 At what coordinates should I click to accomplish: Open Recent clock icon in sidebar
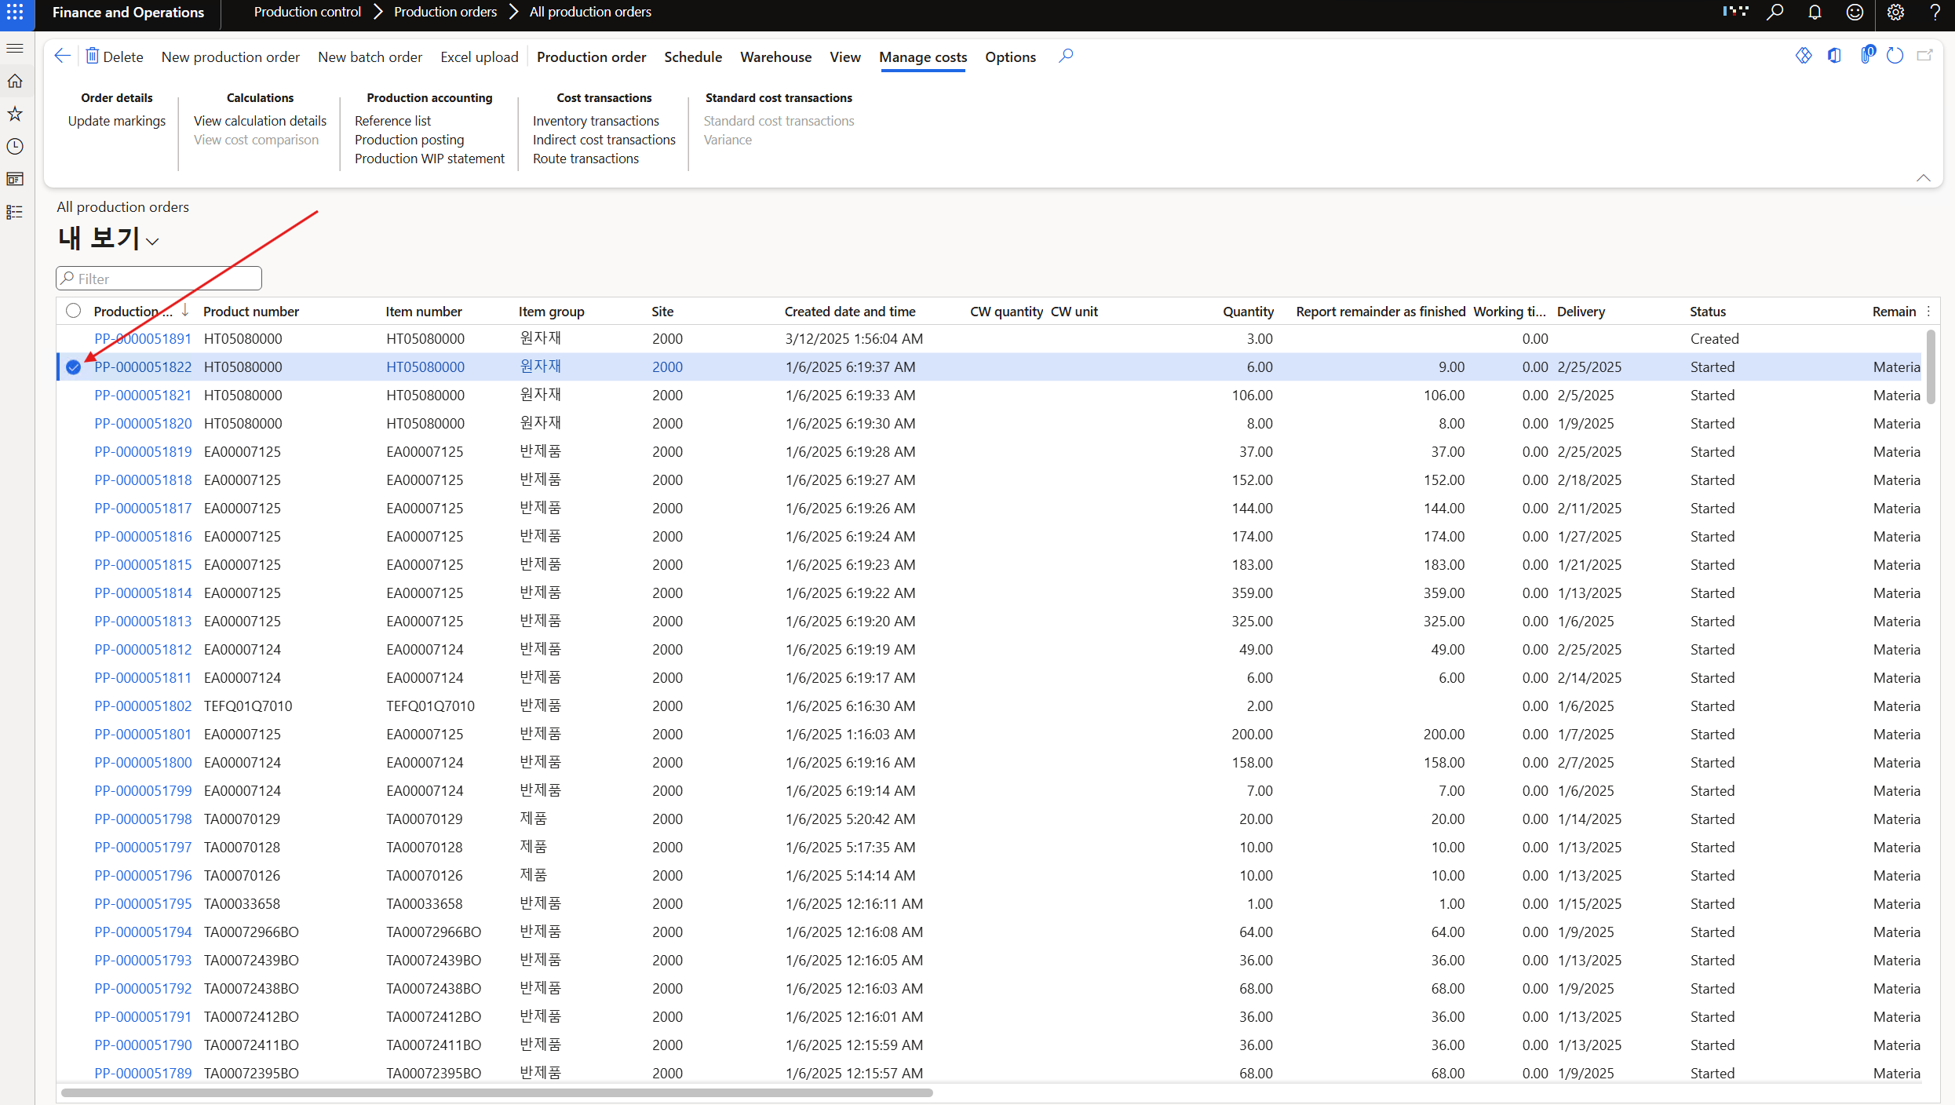click(15, 147)
